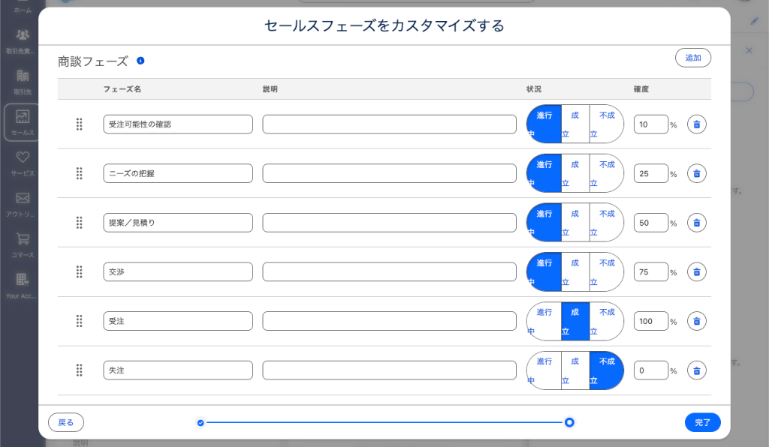Click phase name field 失注

178,370
